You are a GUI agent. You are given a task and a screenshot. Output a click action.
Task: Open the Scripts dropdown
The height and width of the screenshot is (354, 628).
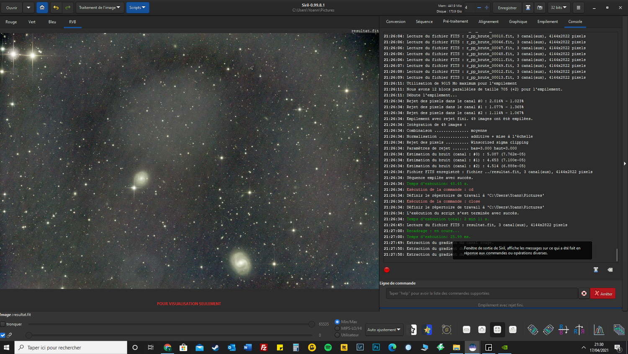[x=137, y=8]
